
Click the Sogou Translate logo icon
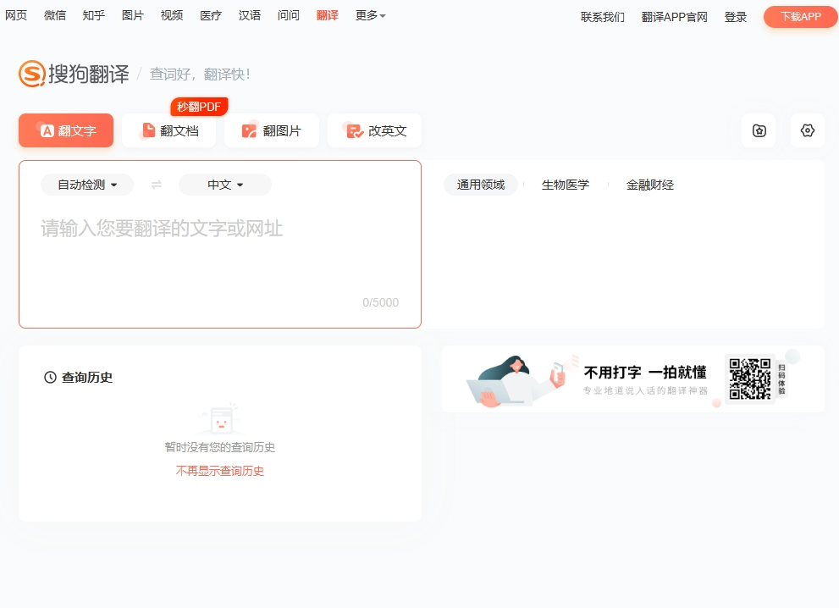(x=32, y=75)
